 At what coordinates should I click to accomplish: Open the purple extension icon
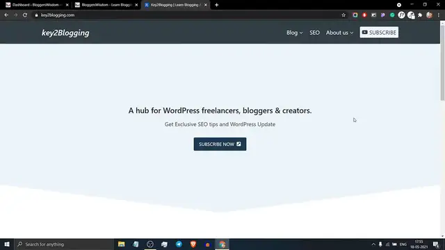click(383, 15)
